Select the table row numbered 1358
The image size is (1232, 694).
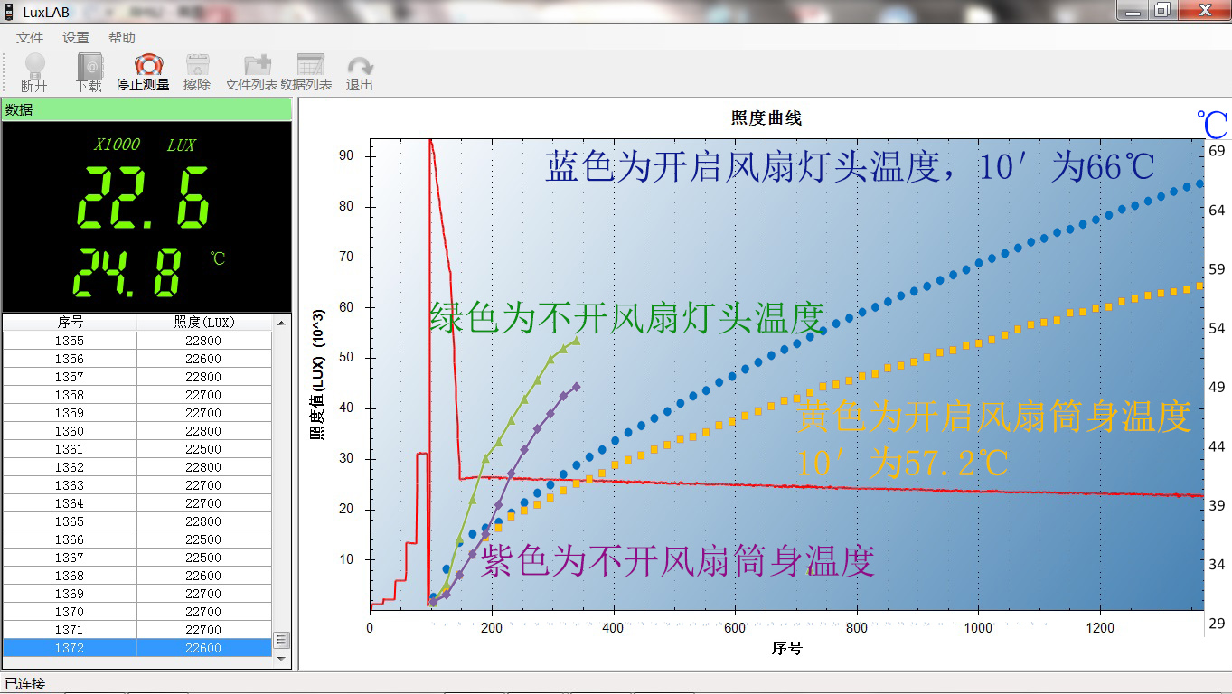tap(137, 395)
